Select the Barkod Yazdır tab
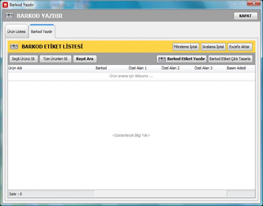Screen dimensions: 263x206 [42, 32]
